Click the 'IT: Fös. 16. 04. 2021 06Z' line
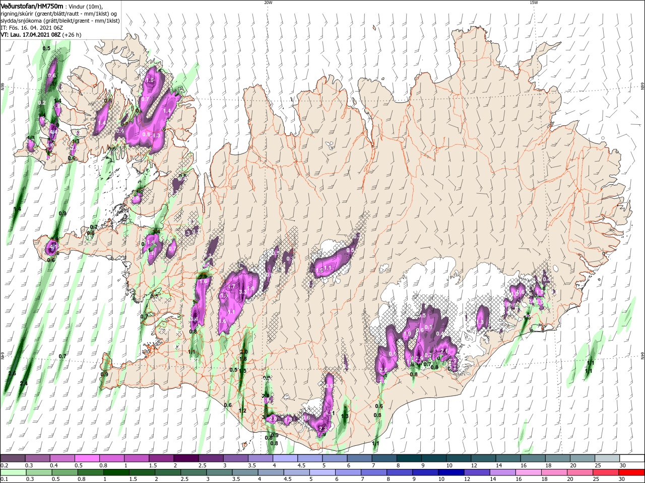The height and width of the screenshot is (483, 645). tap(31, 27)
